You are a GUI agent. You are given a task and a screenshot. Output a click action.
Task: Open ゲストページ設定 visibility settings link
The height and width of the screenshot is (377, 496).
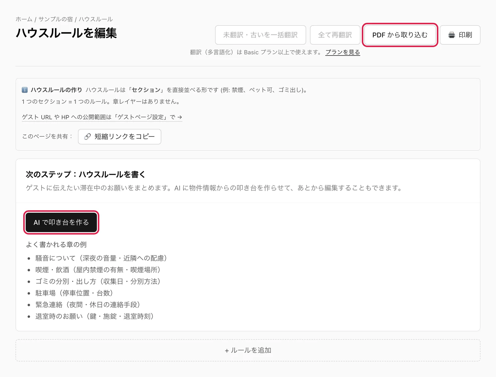point(102,117)
